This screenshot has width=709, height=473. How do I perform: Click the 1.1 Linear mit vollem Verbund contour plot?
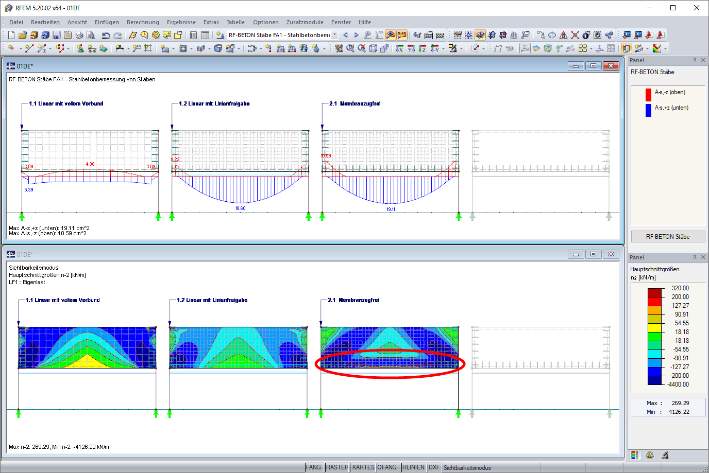coord(87,347)
